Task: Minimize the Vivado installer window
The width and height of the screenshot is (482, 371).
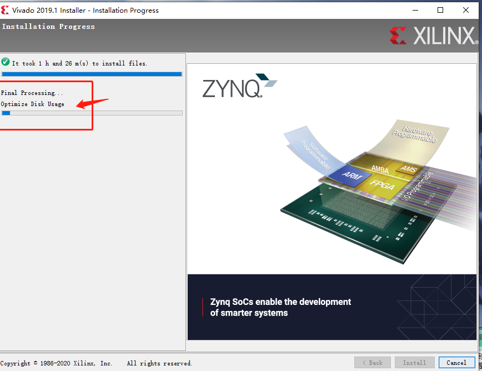Action: click(415, 10)
